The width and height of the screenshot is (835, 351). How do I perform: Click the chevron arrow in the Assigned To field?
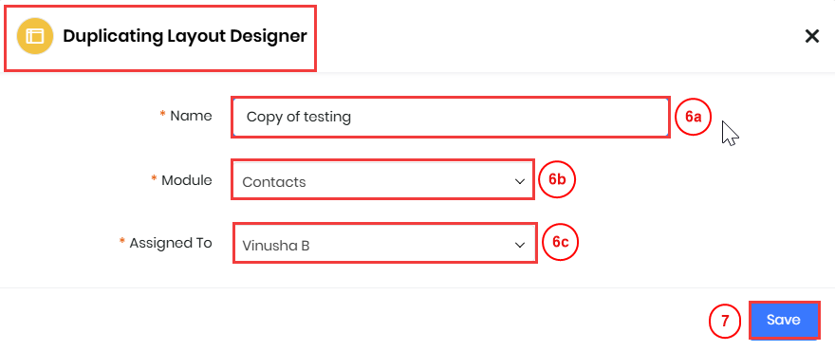pyautogui.click(x=520, y=245)
